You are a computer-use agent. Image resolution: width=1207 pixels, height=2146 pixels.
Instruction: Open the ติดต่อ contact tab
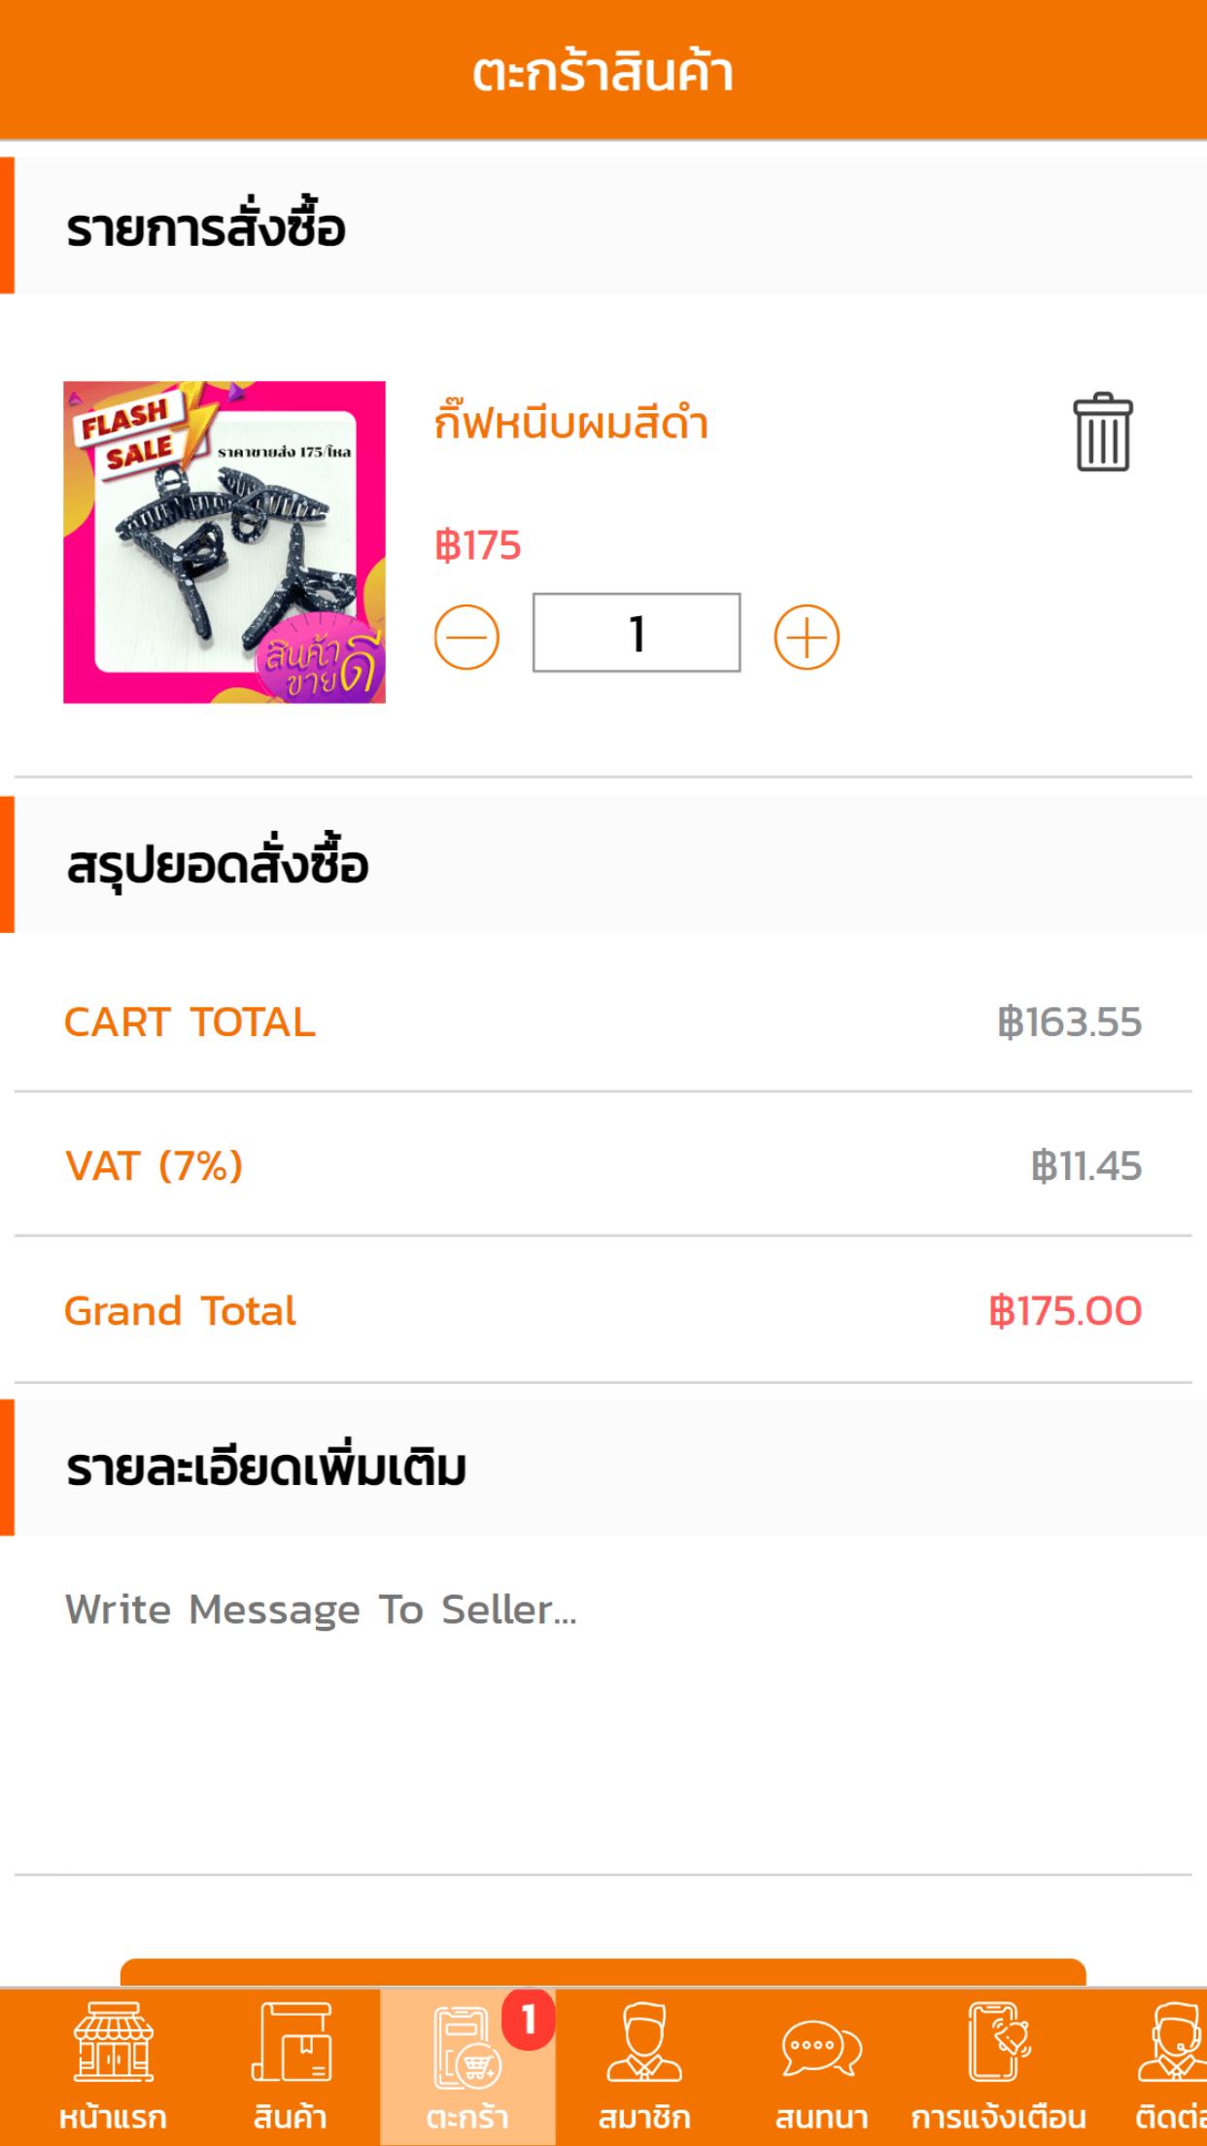point(1170,2065)
